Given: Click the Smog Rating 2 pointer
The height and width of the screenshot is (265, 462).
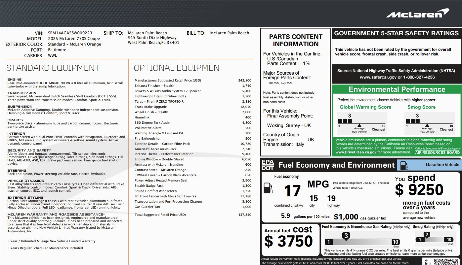Looking at the screenshot, I should tap(427, 235).
